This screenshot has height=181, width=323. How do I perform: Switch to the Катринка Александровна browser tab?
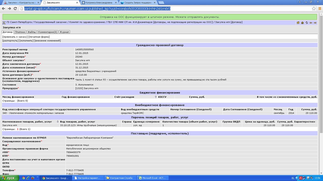(99, 3)
